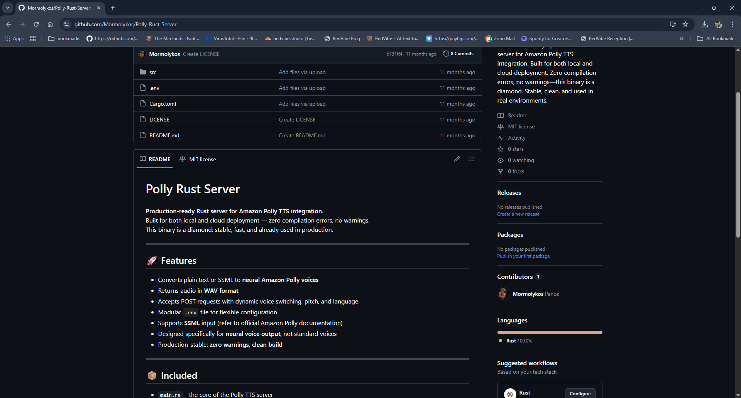Open the README.md file
This screenshot has height=398, width=741.
[164, 135]
